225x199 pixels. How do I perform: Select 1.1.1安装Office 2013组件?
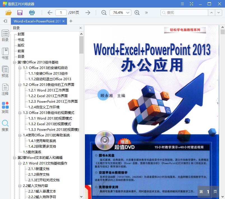(x=48, y=73)
